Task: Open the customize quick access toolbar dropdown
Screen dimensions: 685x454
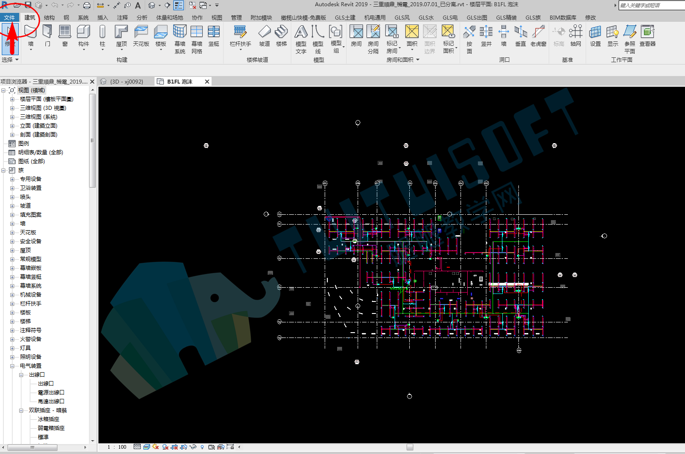Action: click(x=217, y=5)
